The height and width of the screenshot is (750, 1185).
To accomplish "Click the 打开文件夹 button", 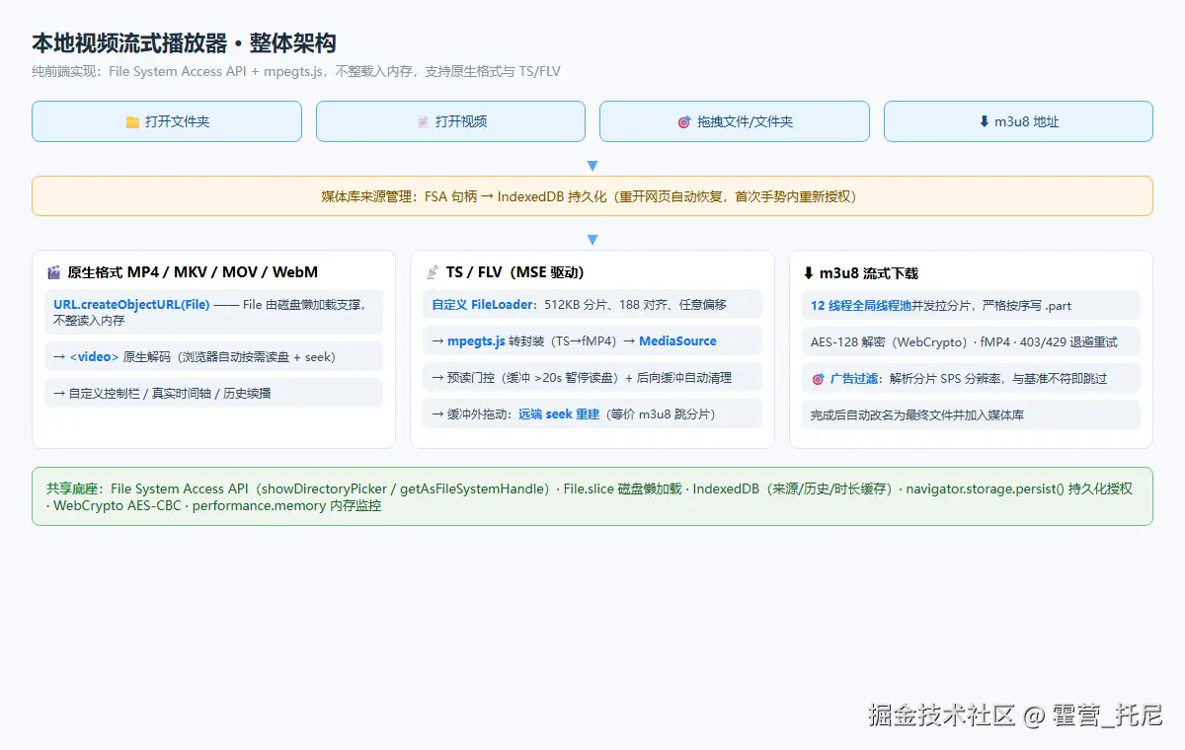I will pos(167,121).
